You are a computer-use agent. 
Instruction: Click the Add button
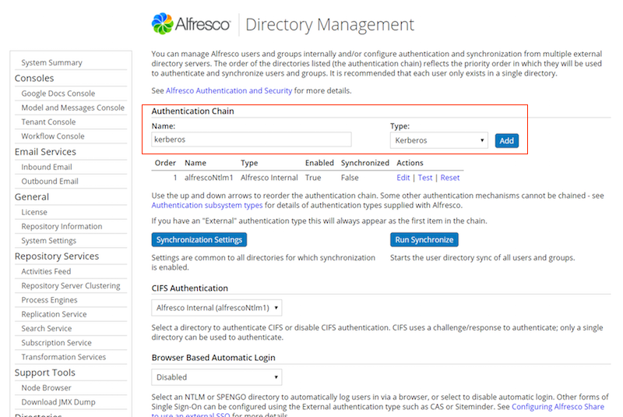[507, 141]
